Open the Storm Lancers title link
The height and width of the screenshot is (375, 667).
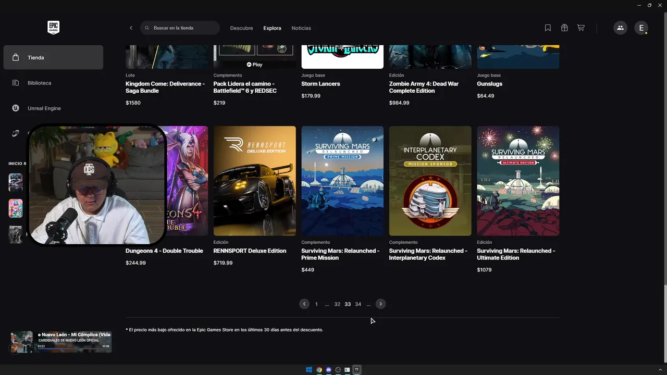pyautogui.click(x=320, y=84)
